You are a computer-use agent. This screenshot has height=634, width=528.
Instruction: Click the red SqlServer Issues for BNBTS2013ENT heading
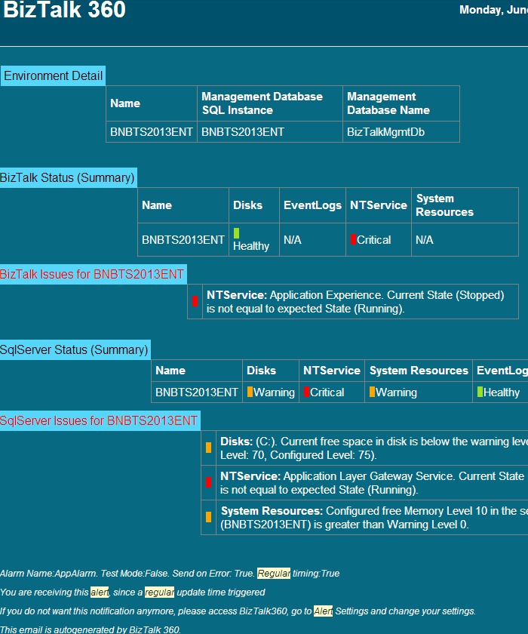click(x=99, y=420)
